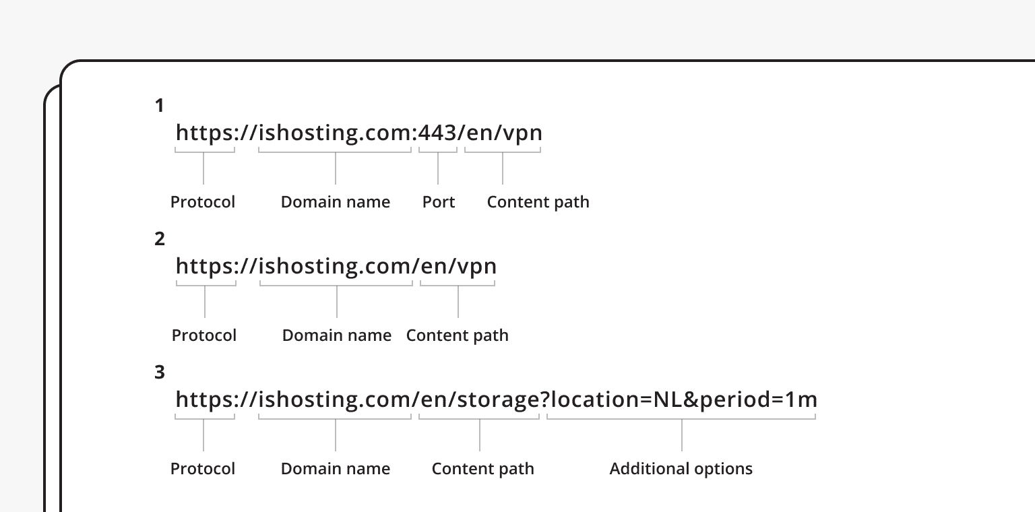The image size is (1035, 512).
Task: Choose Domain name label under third URL
Action: [x=336, y=469]
